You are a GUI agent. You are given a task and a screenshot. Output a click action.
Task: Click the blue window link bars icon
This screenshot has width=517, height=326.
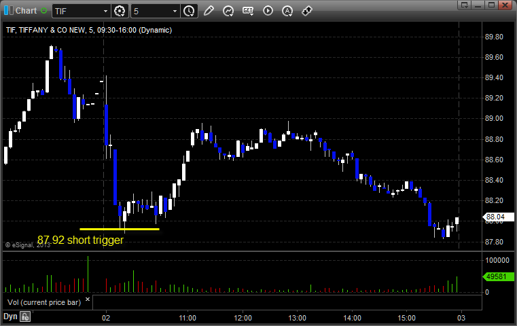pos(9,11)
